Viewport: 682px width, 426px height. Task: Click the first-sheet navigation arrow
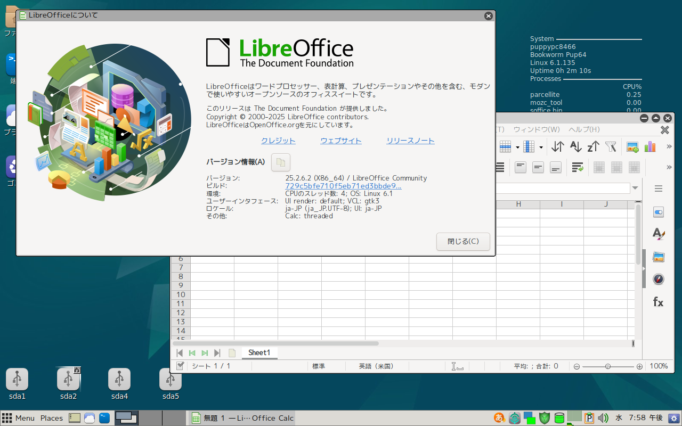pos(180,353)
